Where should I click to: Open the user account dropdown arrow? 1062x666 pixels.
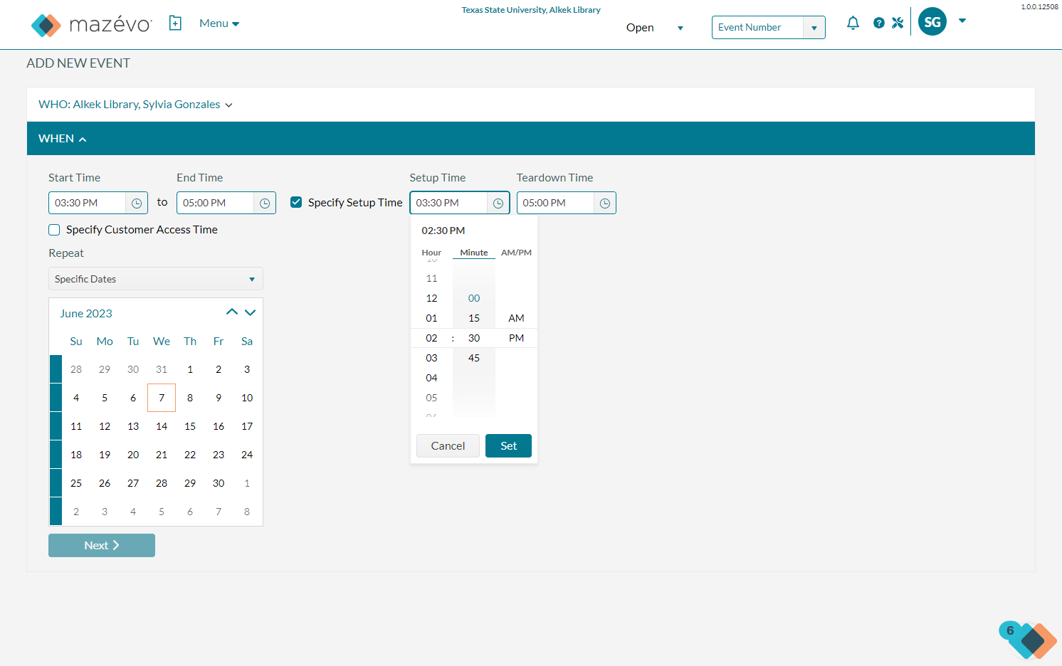[962, 21]
